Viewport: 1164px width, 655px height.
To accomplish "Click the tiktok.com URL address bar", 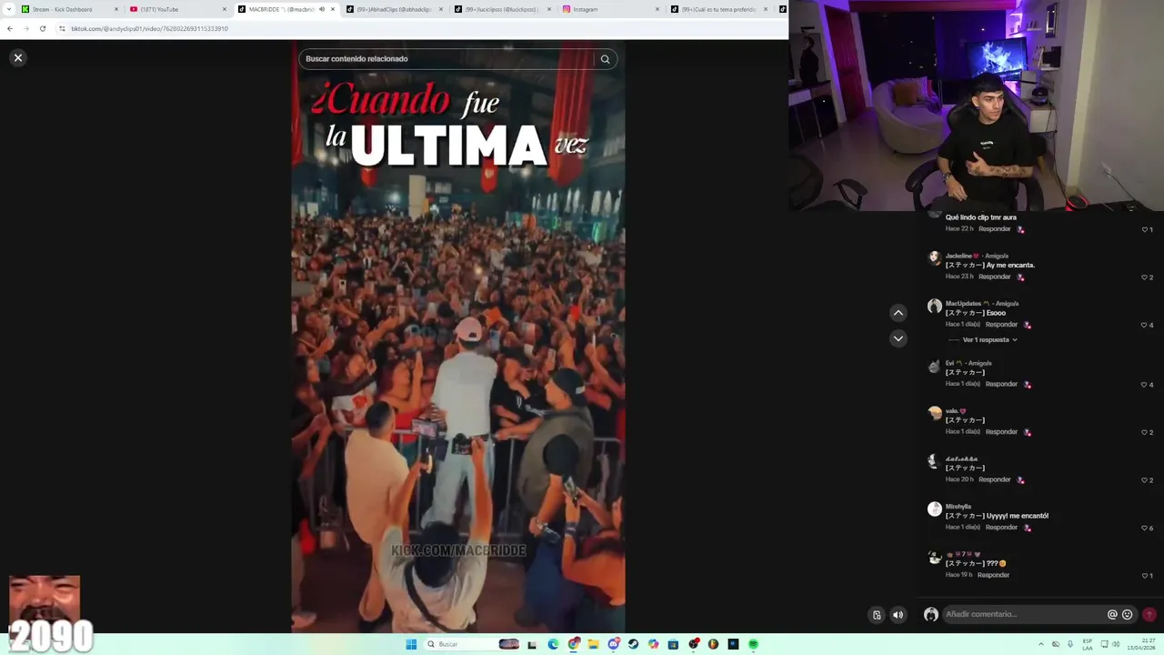I will [x=418, y=29].
